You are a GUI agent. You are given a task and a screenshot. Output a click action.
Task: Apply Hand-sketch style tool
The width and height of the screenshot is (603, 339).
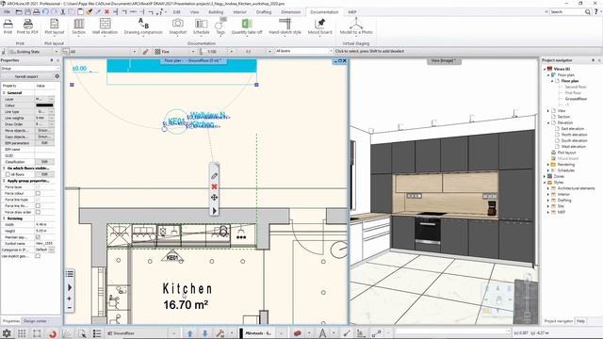(x=285, y=26)
